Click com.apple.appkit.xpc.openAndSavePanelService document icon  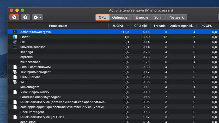(15, 107)
